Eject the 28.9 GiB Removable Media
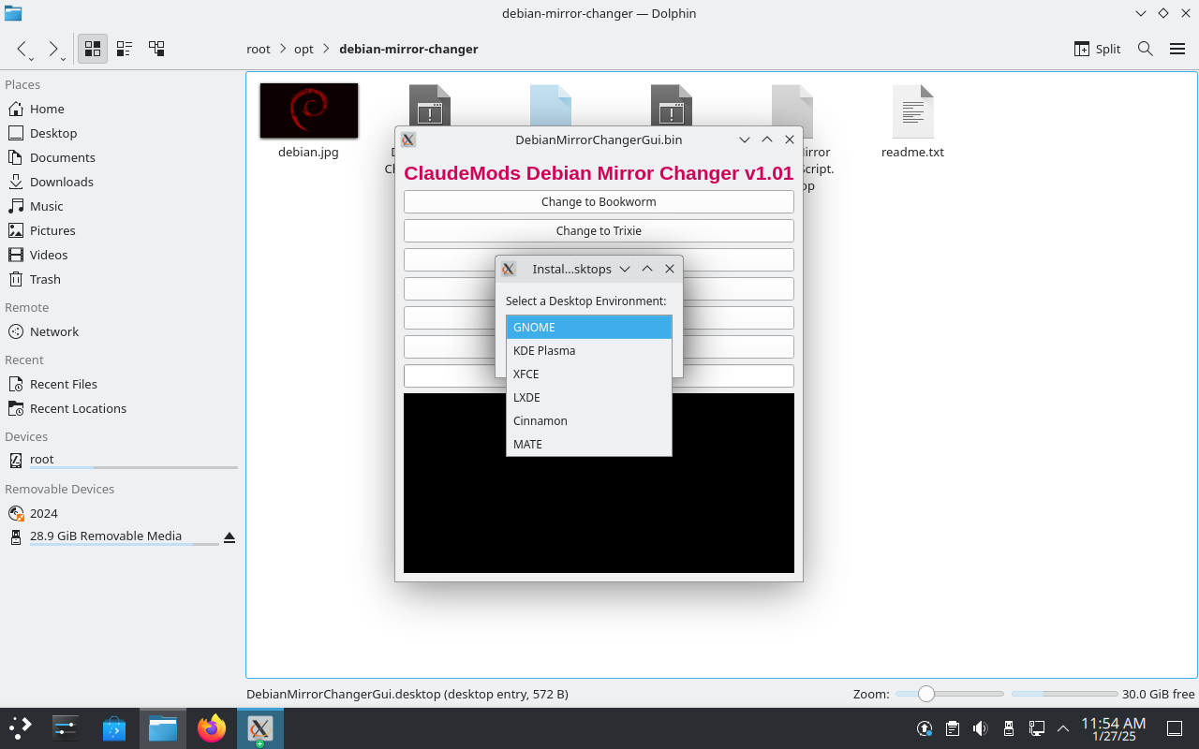Viewport: 1199px width, 749px height. coord(229,537)
